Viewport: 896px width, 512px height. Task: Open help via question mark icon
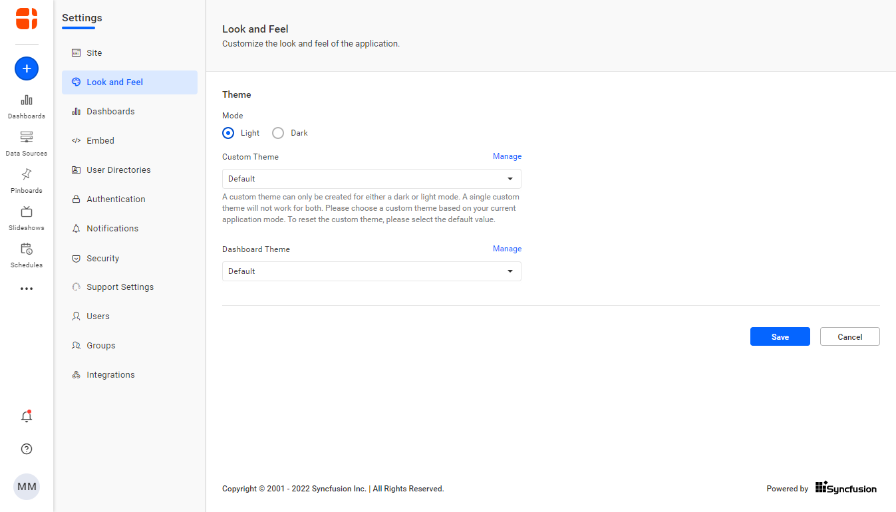click(x=27, y=449)
